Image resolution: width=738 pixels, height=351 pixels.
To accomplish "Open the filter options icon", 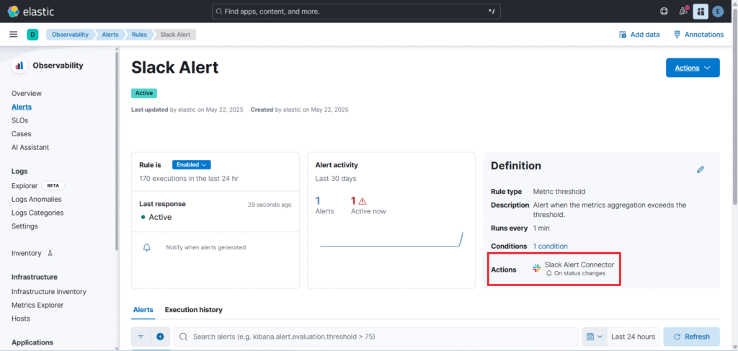I will [x=141, y=337].
